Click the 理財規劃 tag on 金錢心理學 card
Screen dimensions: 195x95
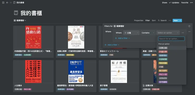70,55
